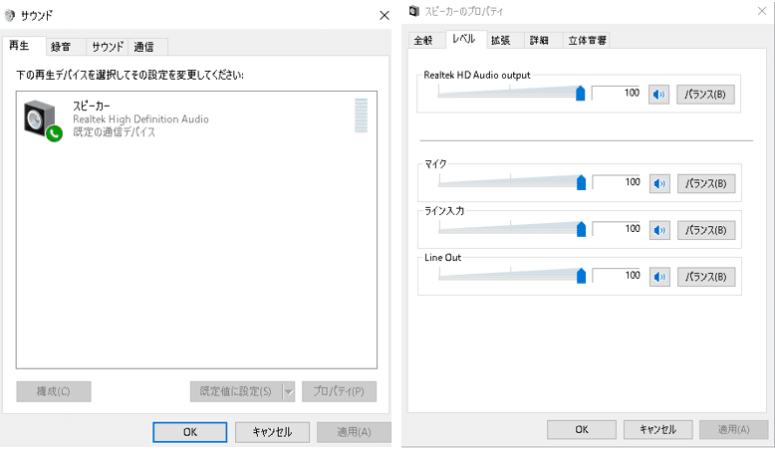The image size is (775, 454).
Task: Switch to the 録音 tab
Action: (65, 47)
